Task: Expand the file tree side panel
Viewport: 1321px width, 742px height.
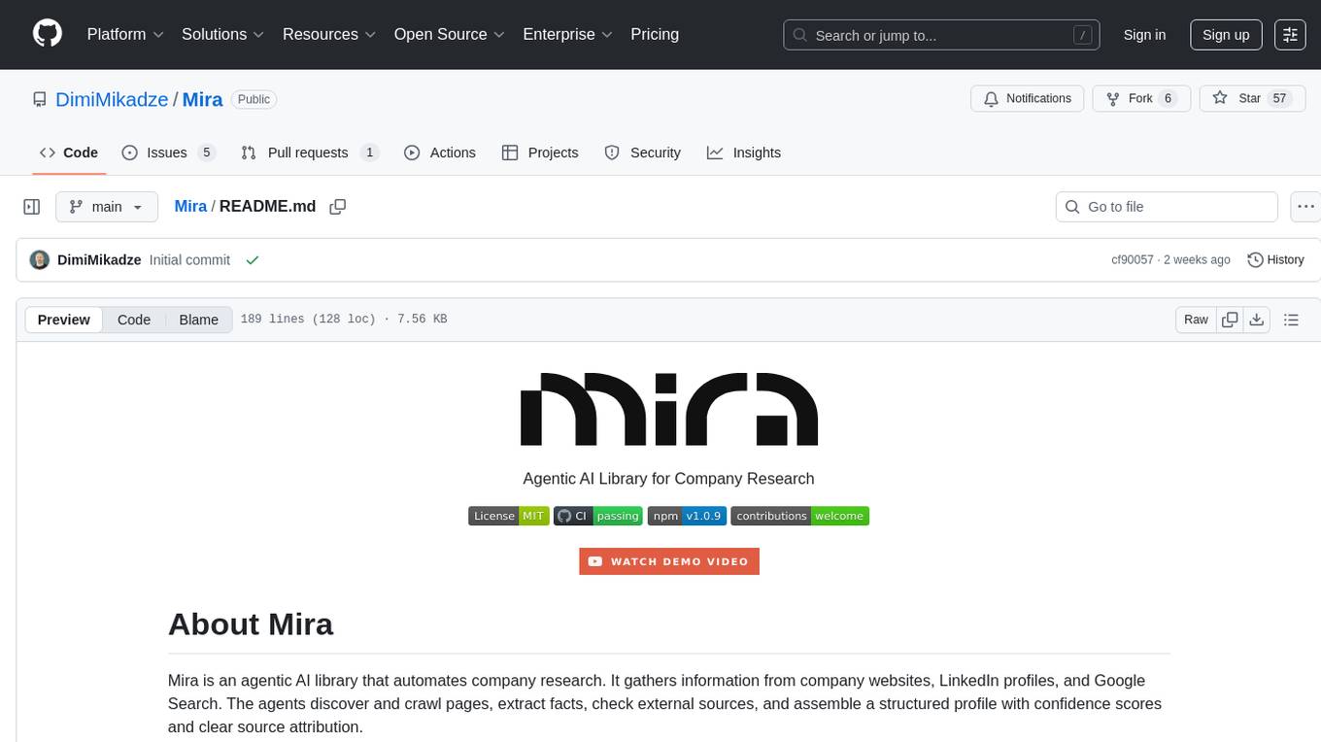Action: 32,207
